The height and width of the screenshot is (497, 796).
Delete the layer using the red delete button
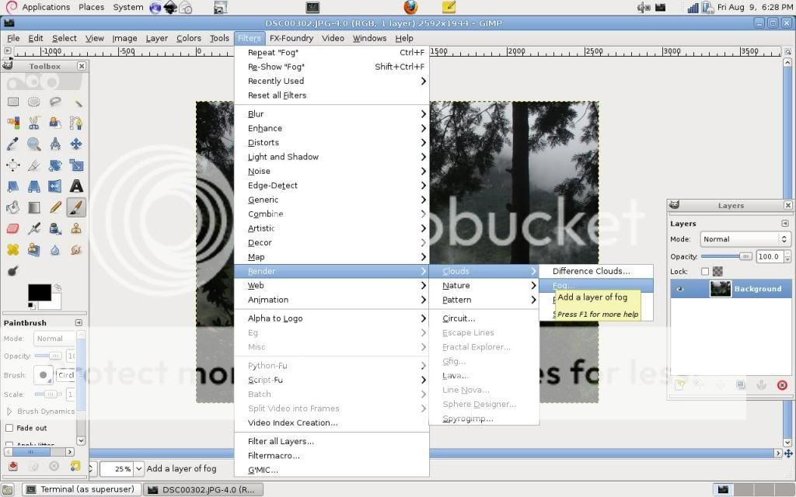pos(782,384)
